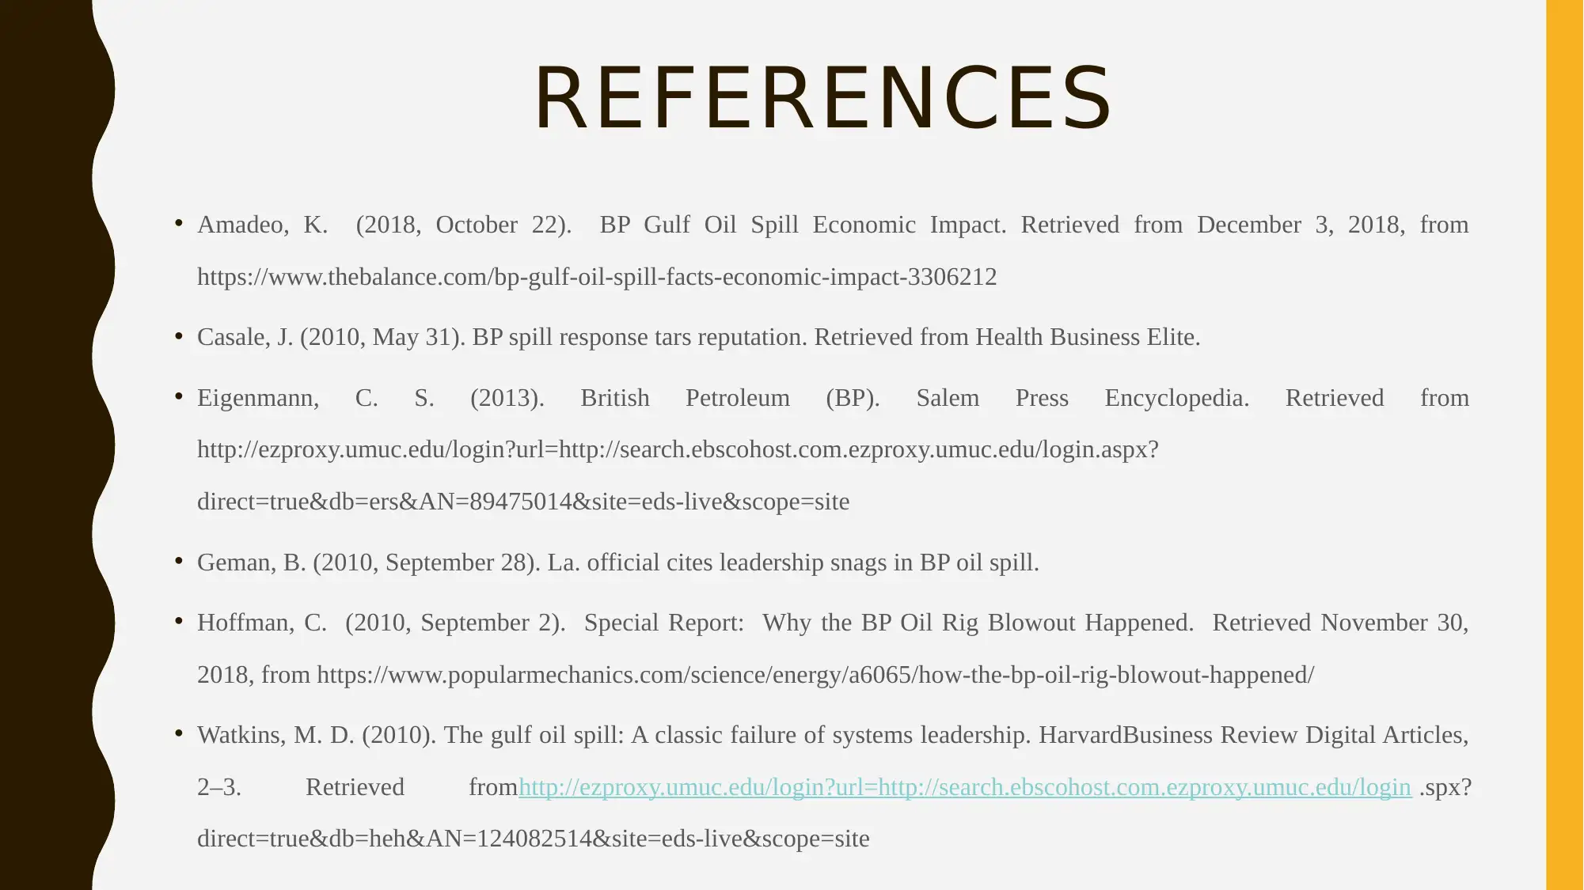Open the thebalance.com economic impact link
This screenshot has height=890, width=1584.
pos(595,276)
